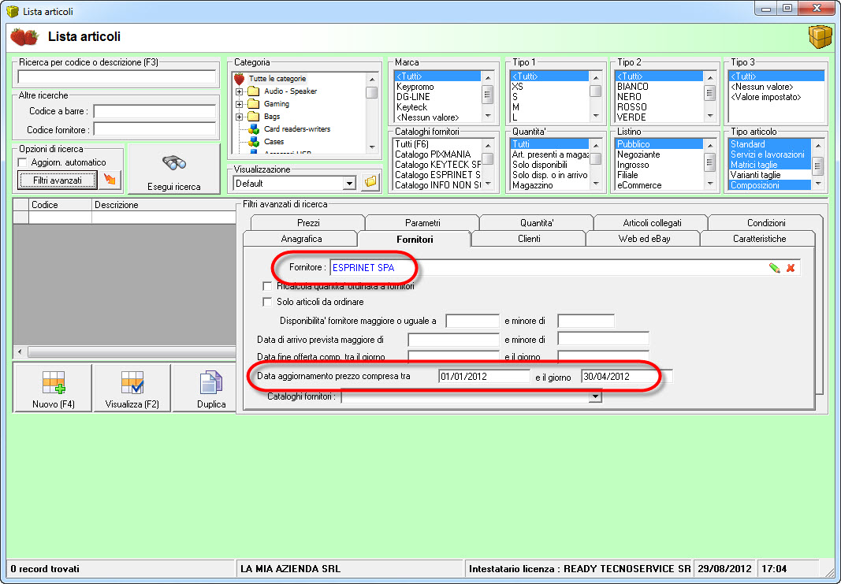Viewport: 841px width, 584px height.
Task: Click the strawberry icon at Tutte le categorie
Action: (x=239, y=79)
